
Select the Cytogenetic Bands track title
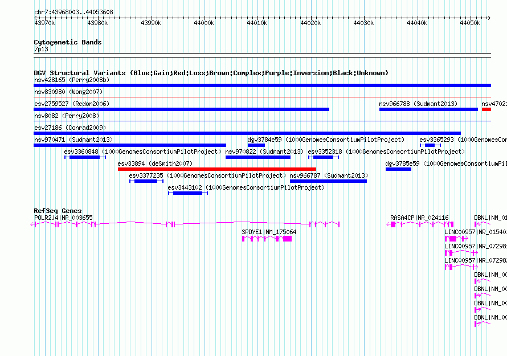[68, 42]
